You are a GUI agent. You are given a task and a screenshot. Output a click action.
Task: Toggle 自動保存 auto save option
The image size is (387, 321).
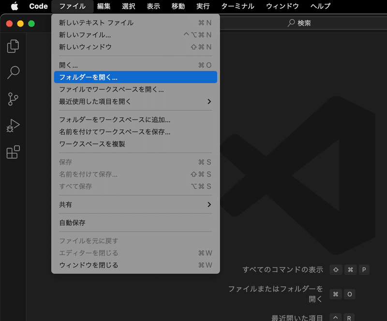135,223
